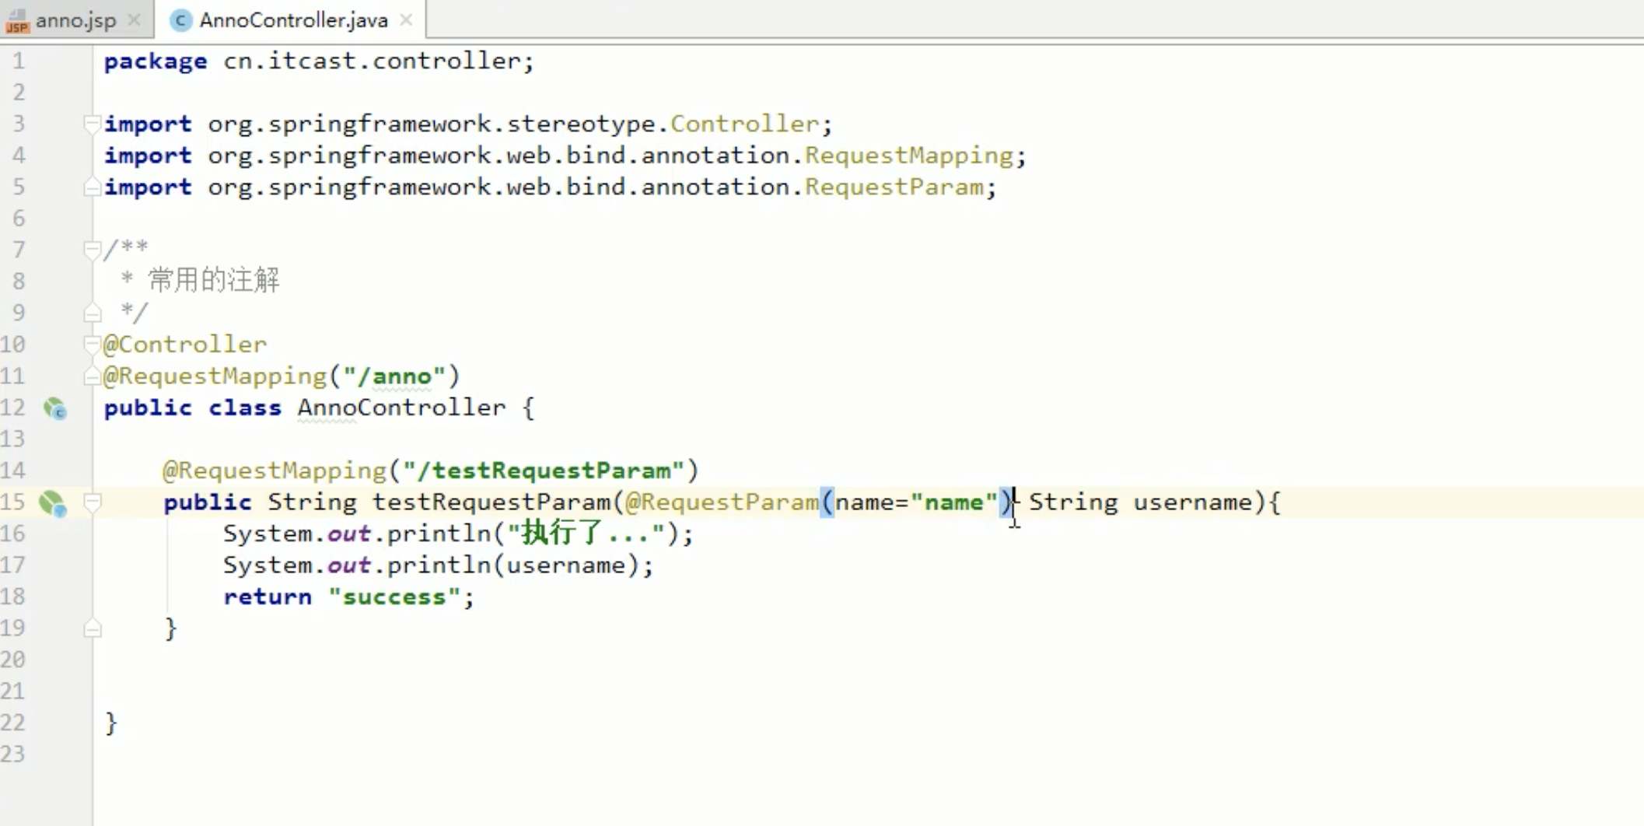Click the out field on line 16
This screenshot has width=1644, height=826.
[349, 534]
